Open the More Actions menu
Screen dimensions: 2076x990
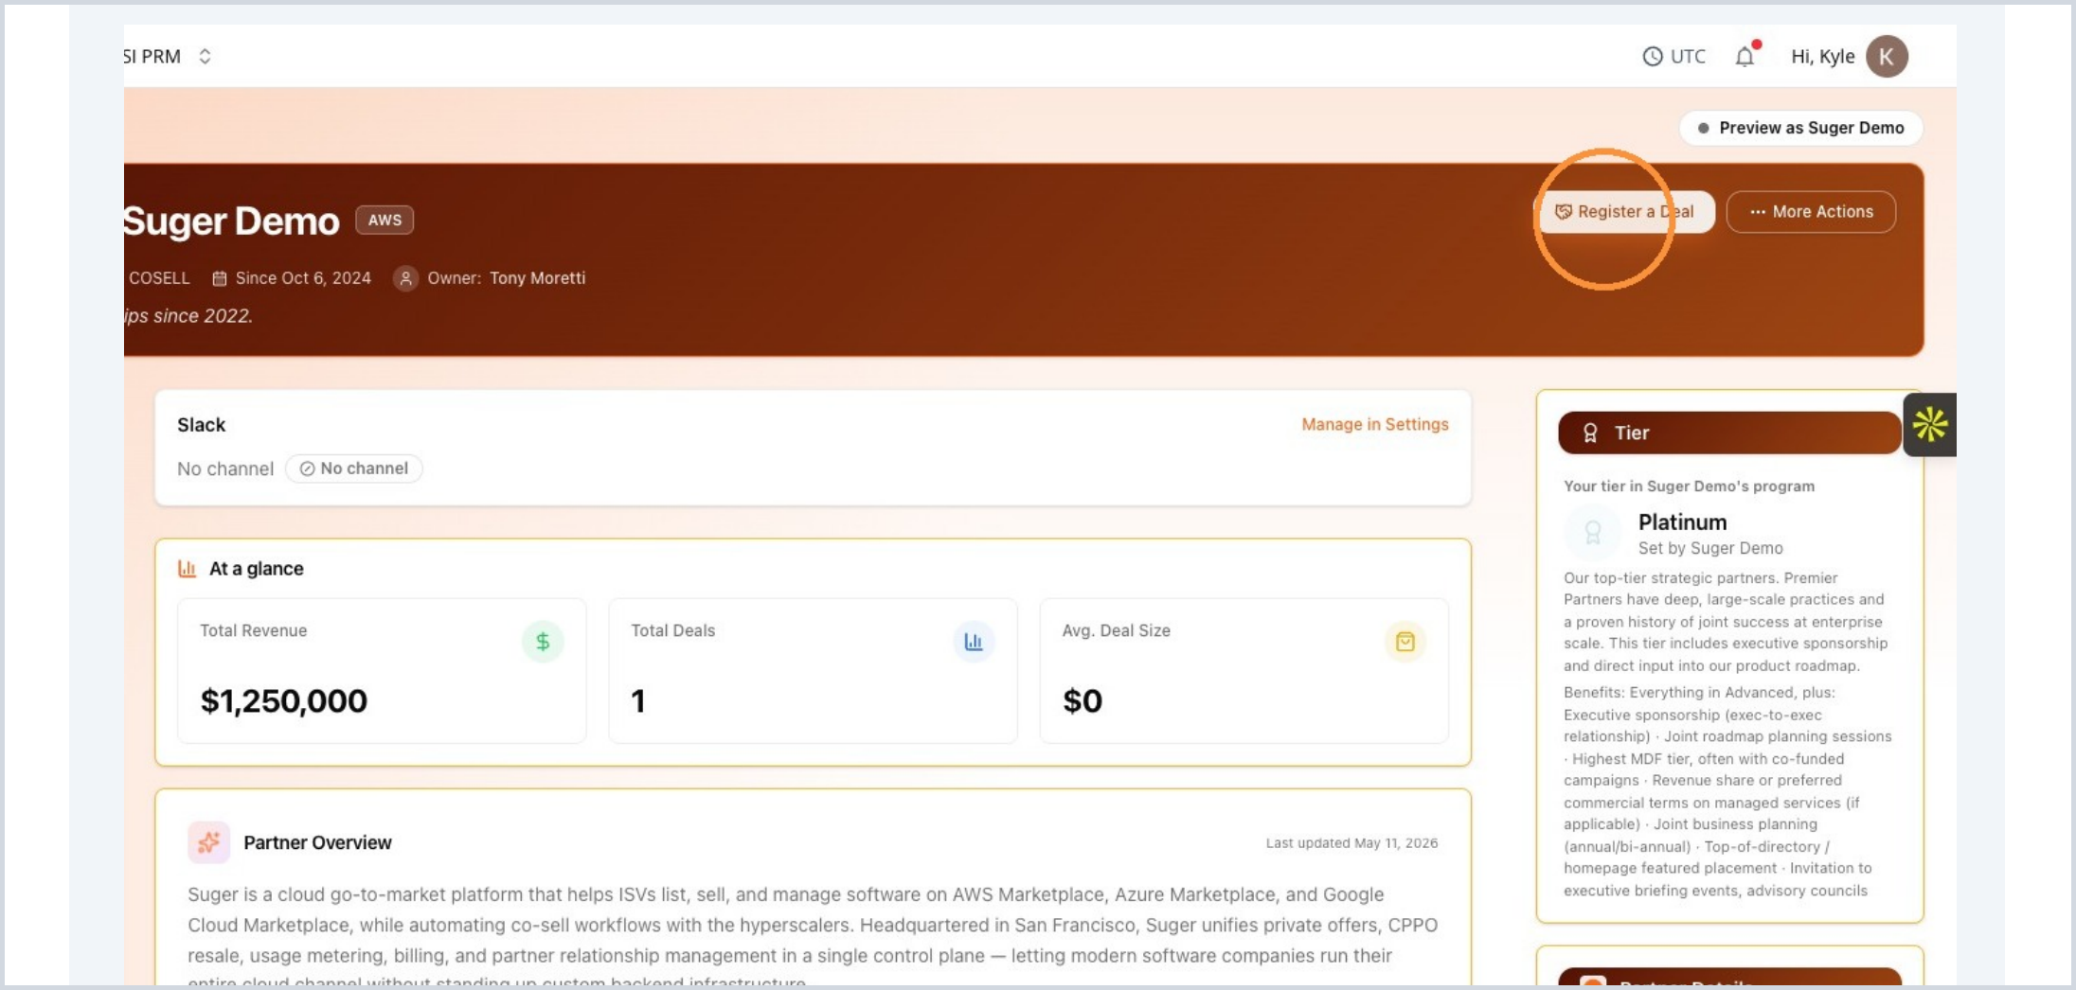pos(1811,212)
